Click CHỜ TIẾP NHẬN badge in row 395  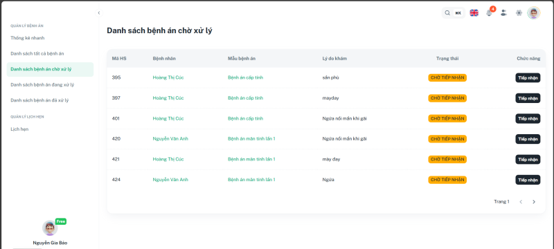coord(447,77)
